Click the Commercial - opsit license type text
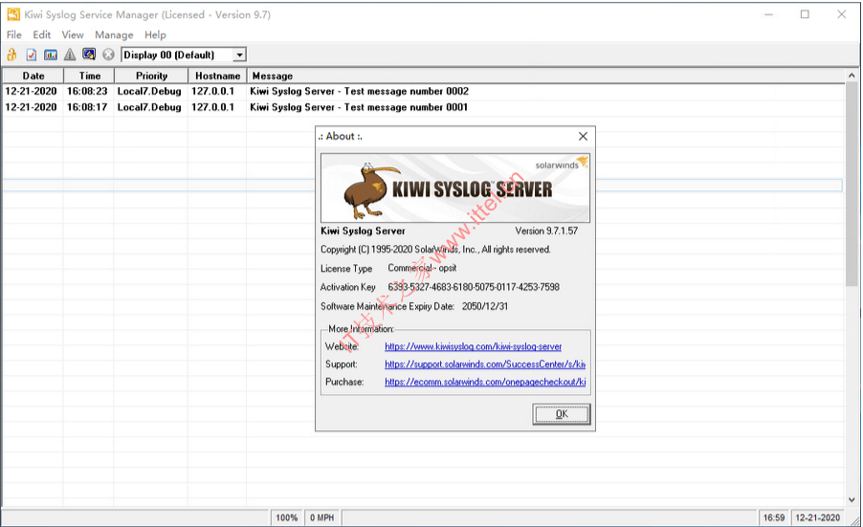The image size is (863, 527). click(422, 268)
